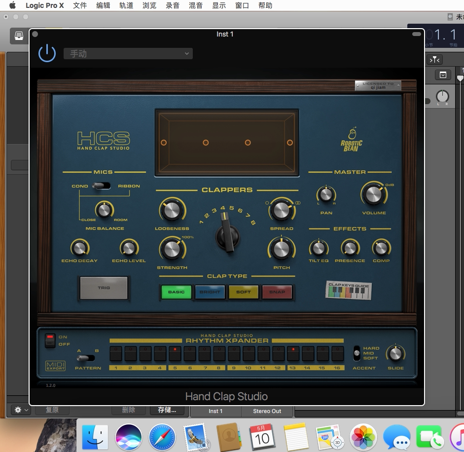
Task: Open the 编辑 menu
Action: tap(103, 5)
